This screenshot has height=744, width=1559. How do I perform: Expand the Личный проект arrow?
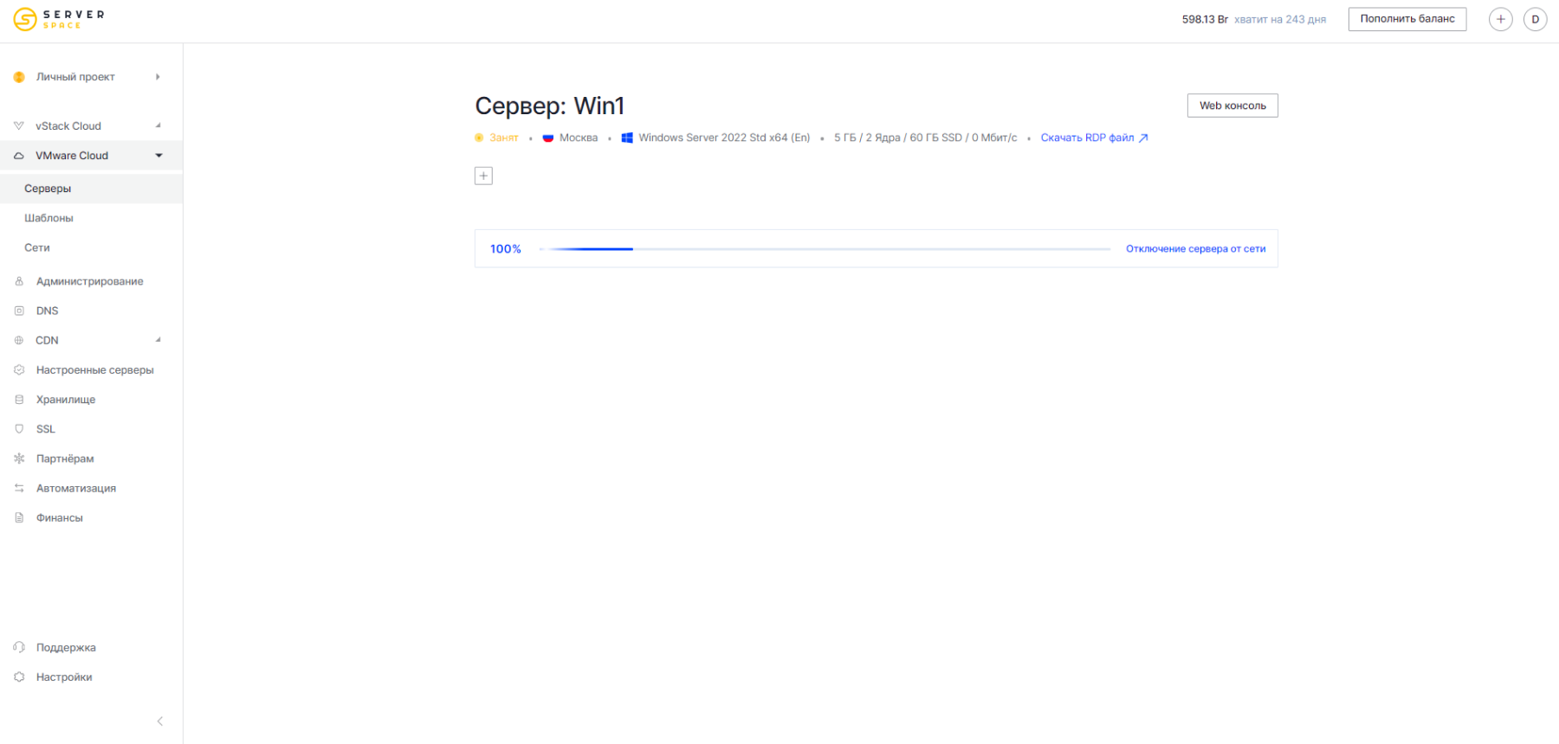[158, 77]
